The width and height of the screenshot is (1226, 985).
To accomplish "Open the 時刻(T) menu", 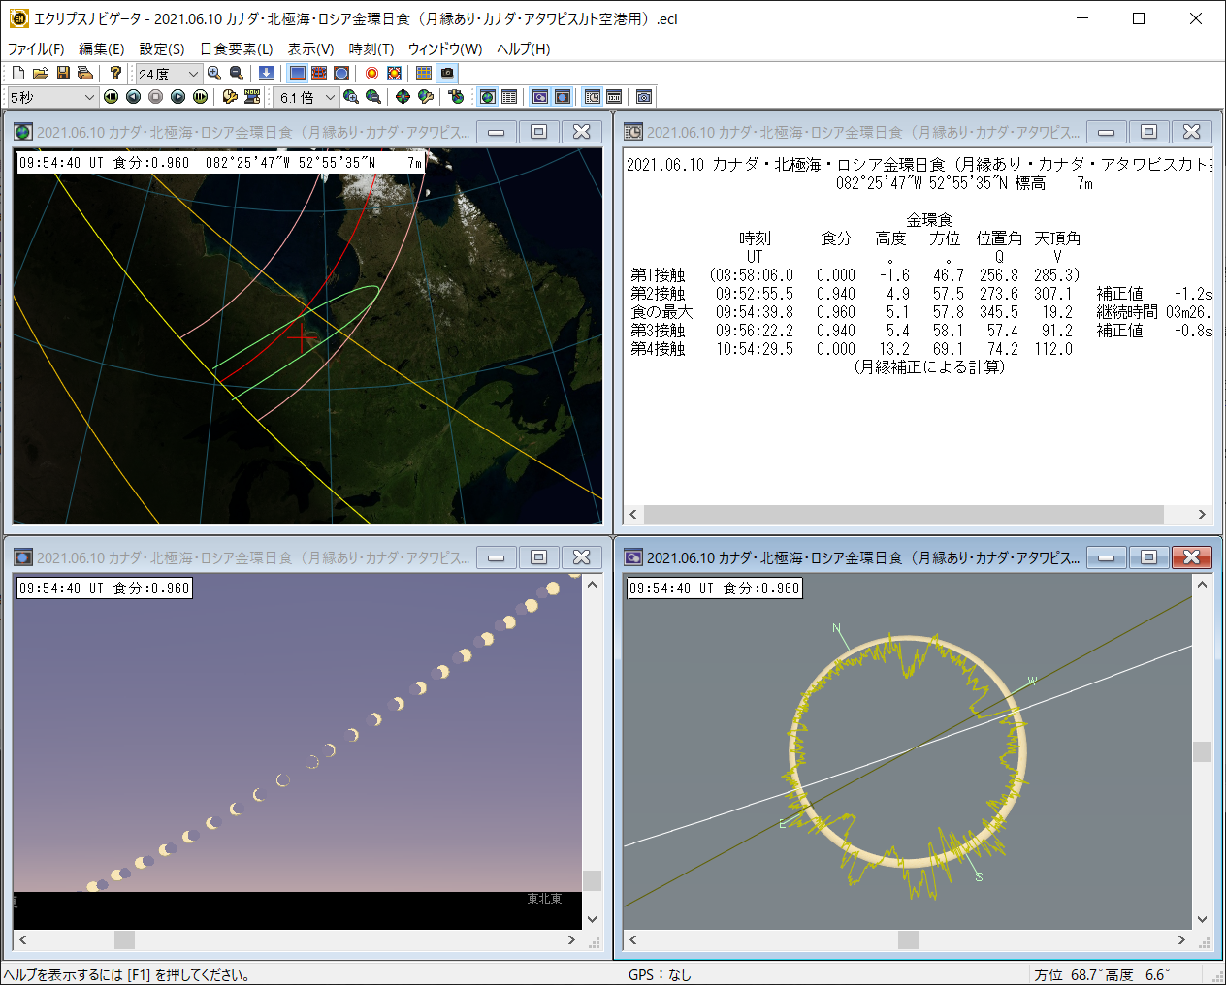I will 371,48.
